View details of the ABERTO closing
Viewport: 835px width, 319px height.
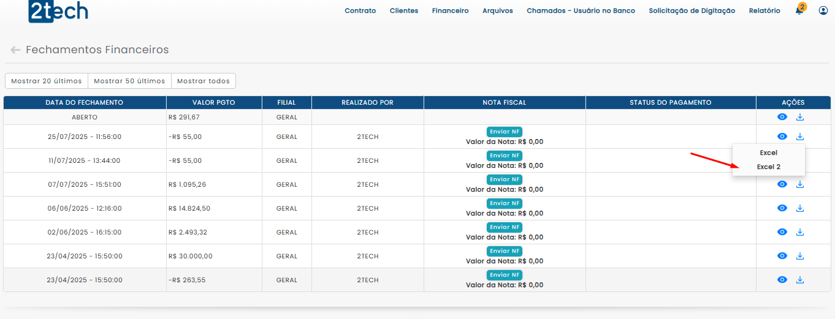[x=782, y=117]
